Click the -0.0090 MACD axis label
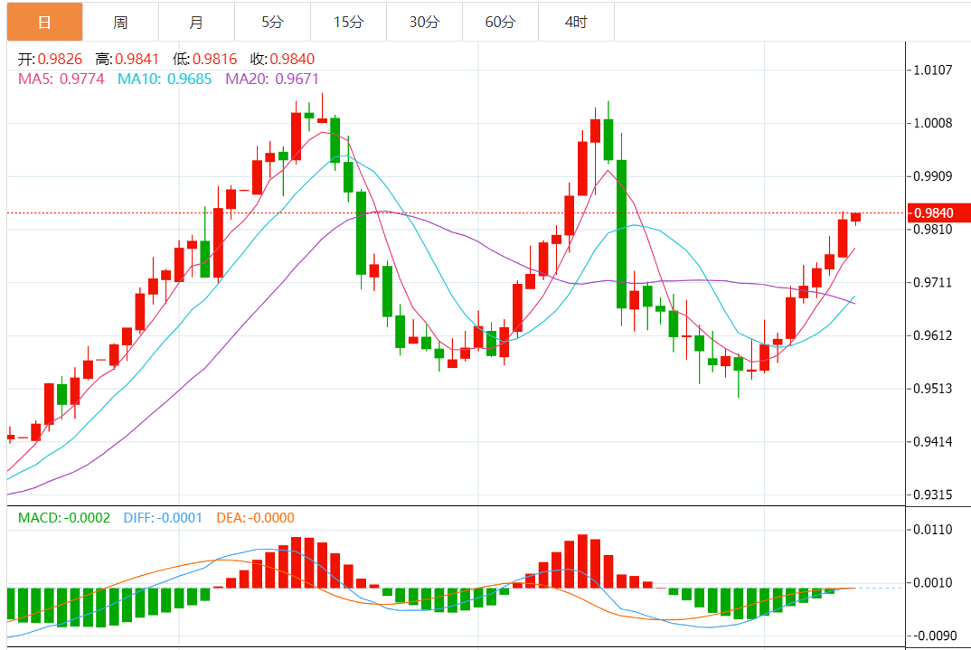This screenshot has height=650, width=971. tap(933, 636)
